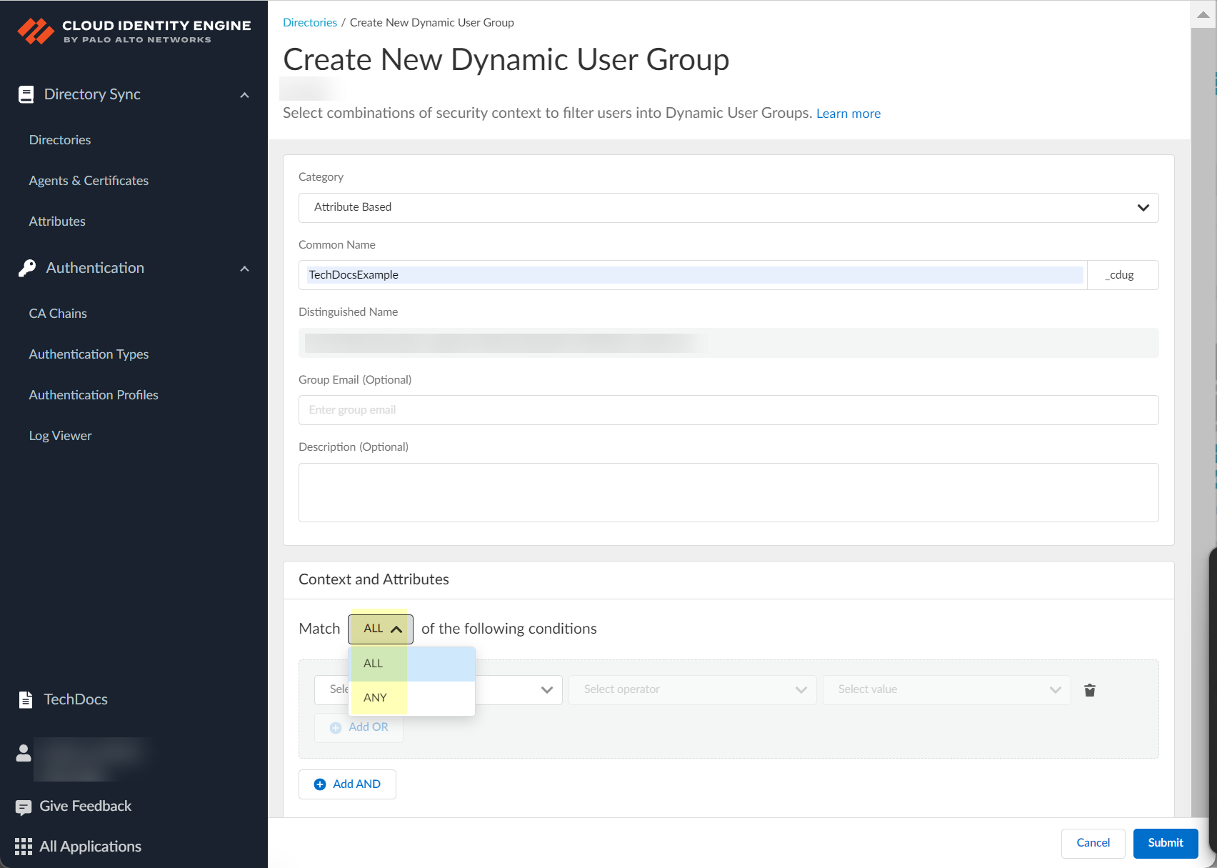
Task: Click the Authentication key icon
Action: coord(27,268)
